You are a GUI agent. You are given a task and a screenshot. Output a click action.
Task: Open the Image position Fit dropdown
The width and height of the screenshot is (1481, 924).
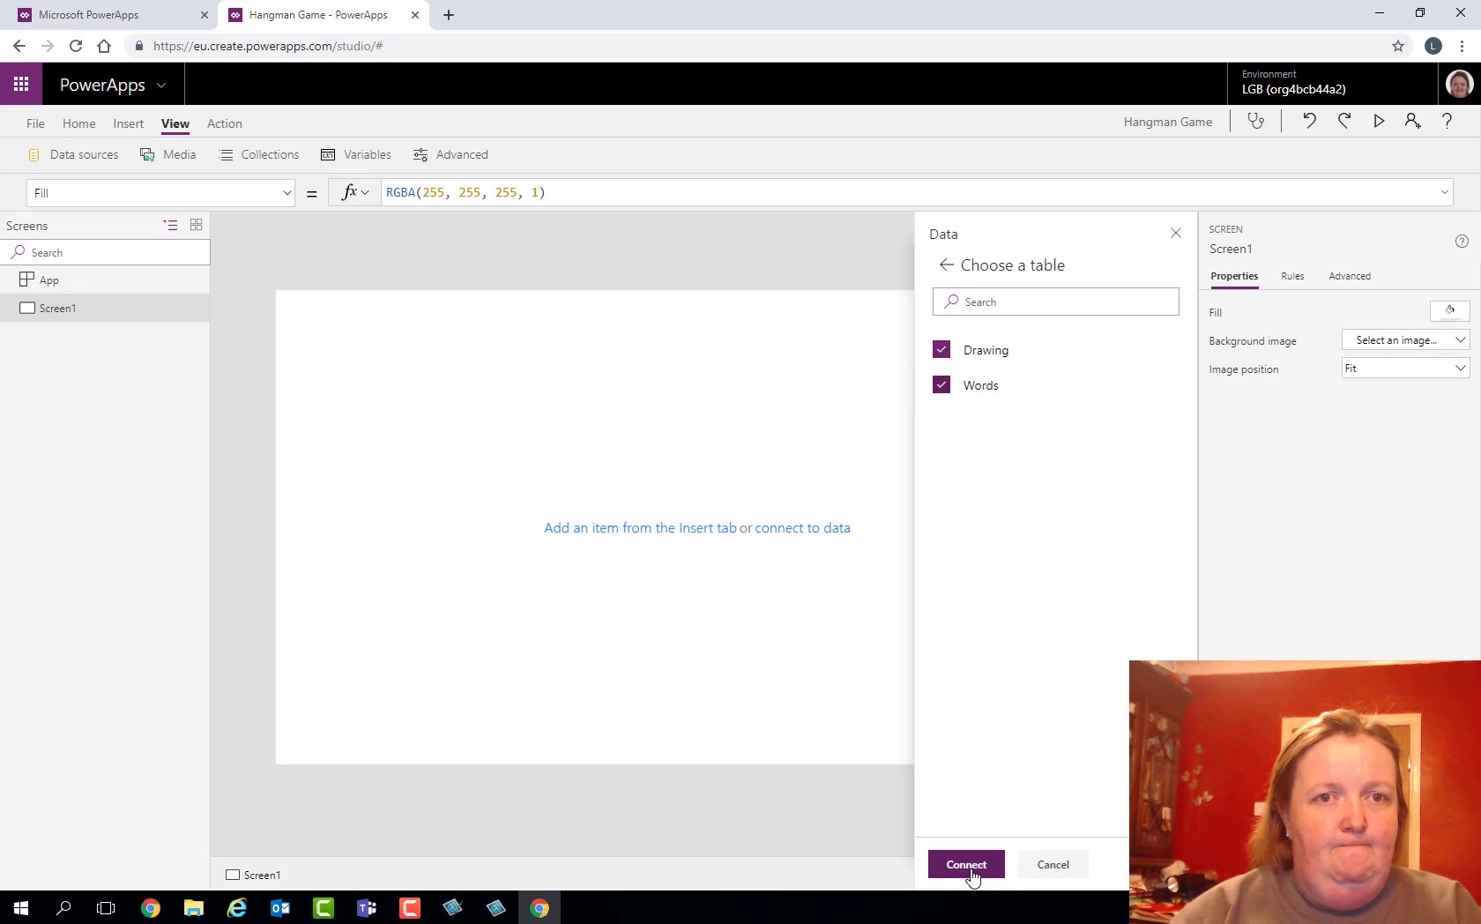coord(1405,368)
